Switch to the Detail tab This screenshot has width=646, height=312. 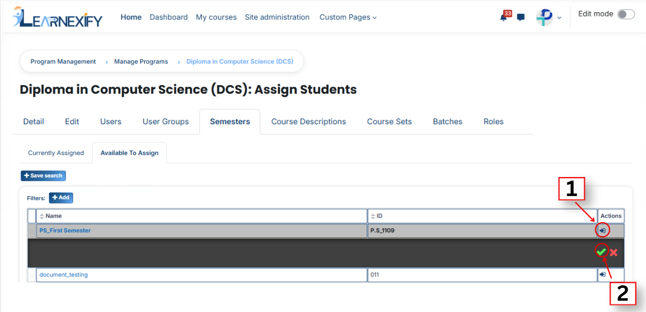pos(33,122)
